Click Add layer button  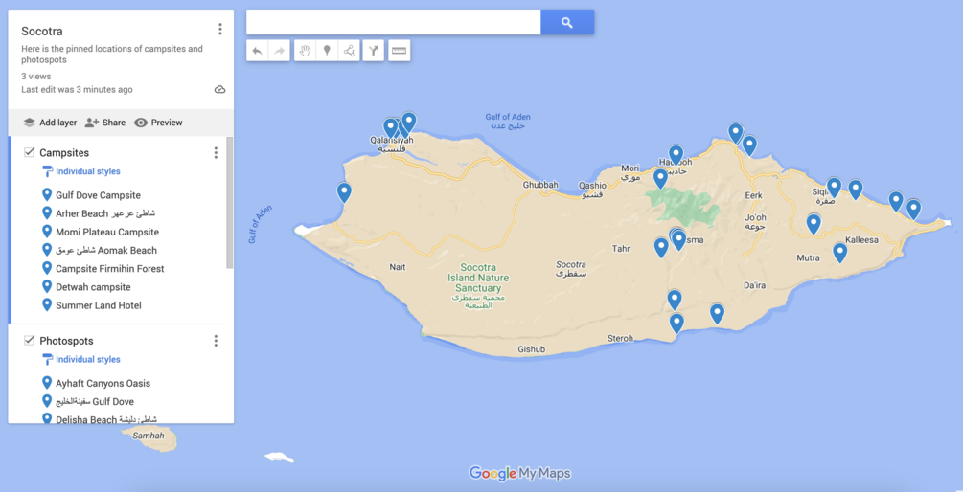click(51, 123)
